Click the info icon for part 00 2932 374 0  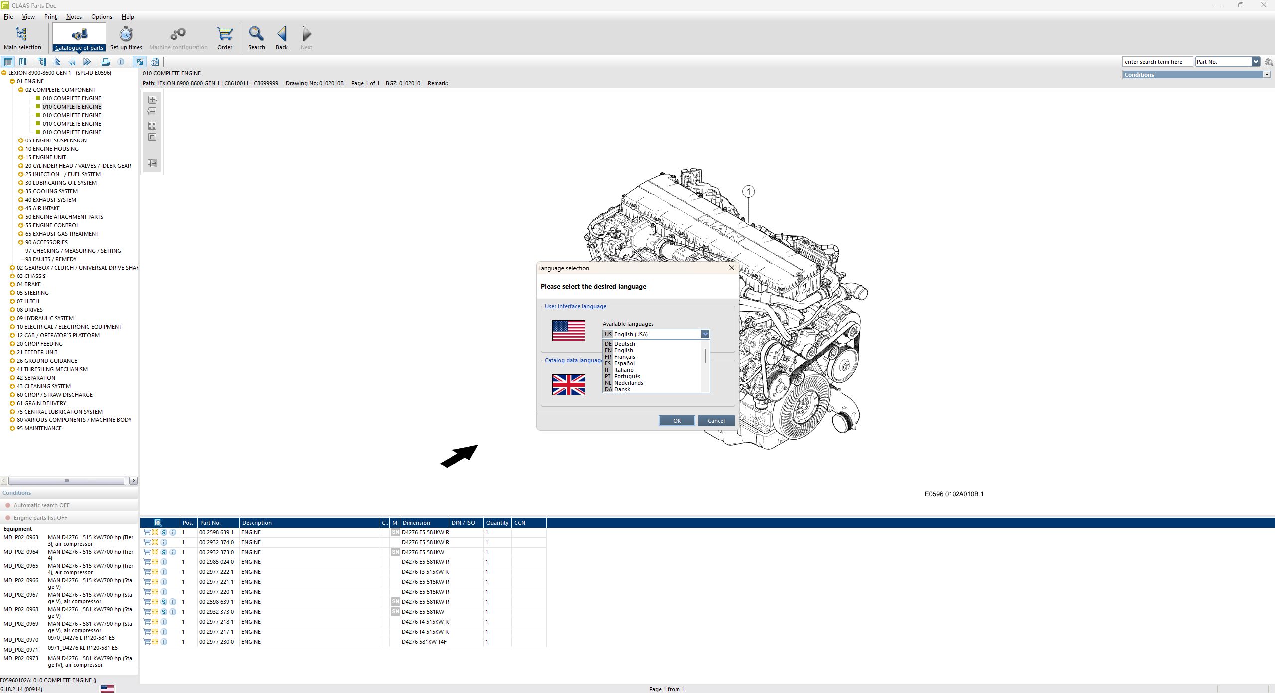pos(164,542)
